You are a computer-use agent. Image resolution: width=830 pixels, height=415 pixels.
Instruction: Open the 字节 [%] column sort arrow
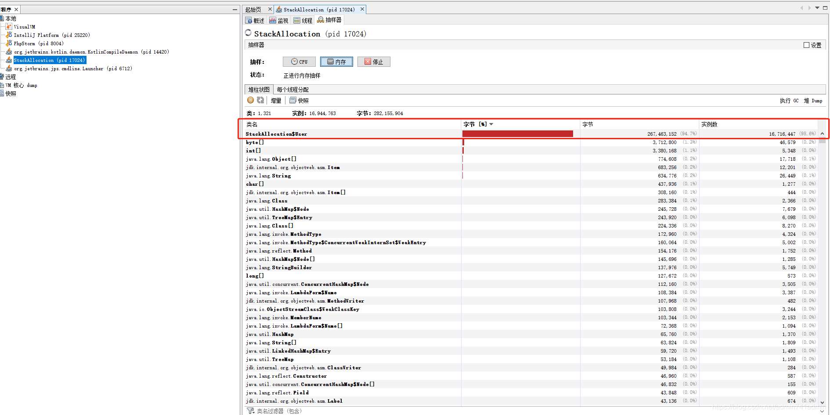[x=491, y=124]
